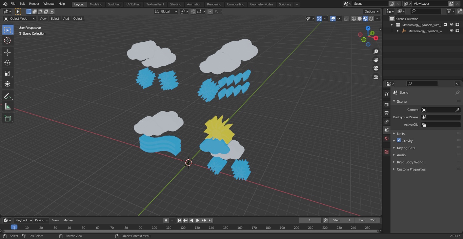The image size is (463, 239).
Task: Select rendered viewport shading
Action: pyautogui.click(x=371, y=19)
